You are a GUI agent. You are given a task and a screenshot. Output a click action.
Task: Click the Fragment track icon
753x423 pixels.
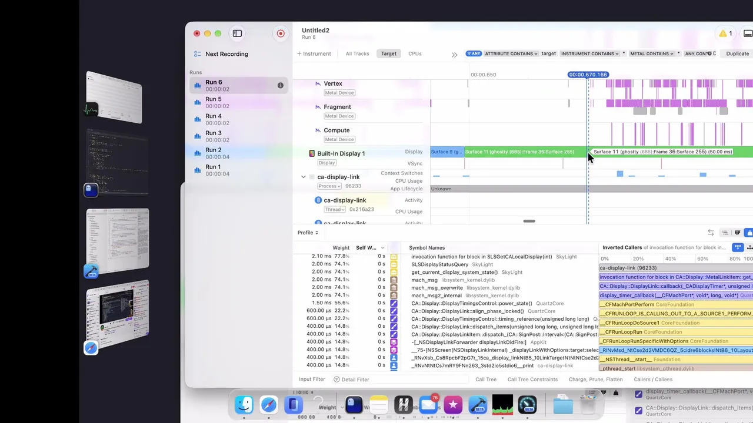[318, 107]
